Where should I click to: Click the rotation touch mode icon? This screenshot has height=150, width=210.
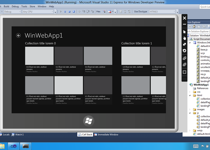click(x=184, y=51)
